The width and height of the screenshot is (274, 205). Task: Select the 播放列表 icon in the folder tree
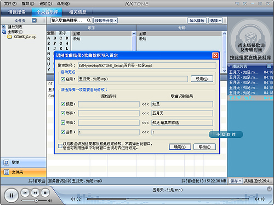point(4,27)
